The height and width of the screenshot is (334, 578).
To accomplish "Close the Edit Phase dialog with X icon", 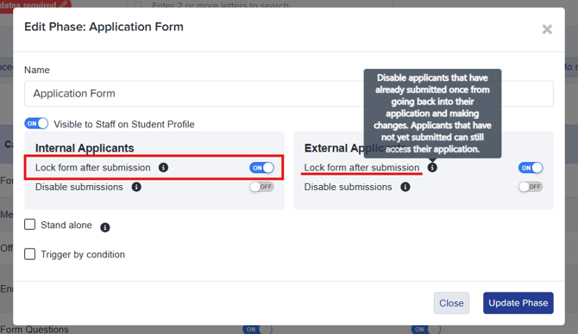I will coord(547,29).
